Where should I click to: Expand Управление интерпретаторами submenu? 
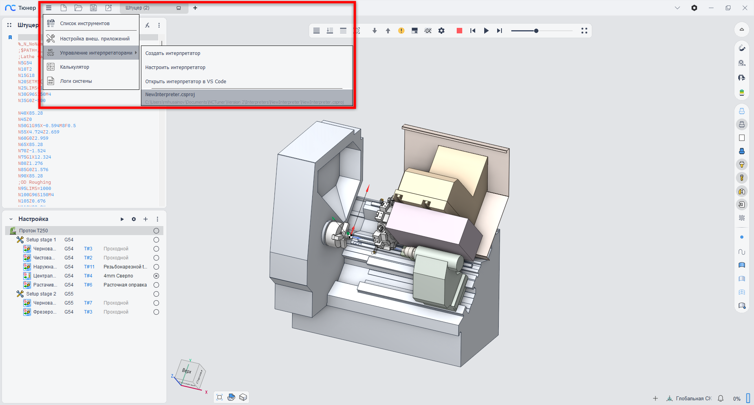[x=96, y=53]
